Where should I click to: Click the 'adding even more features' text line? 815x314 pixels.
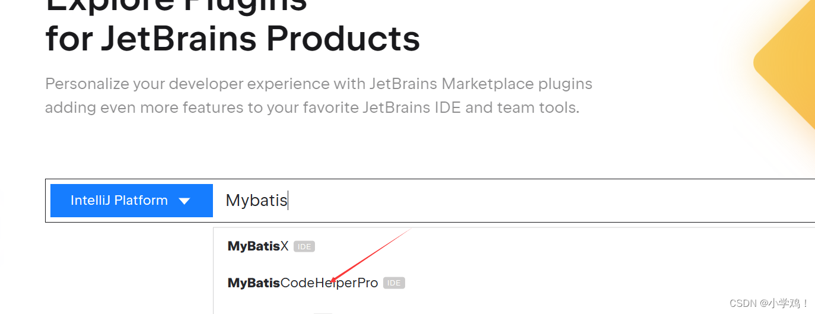click(x=312, y=108)
